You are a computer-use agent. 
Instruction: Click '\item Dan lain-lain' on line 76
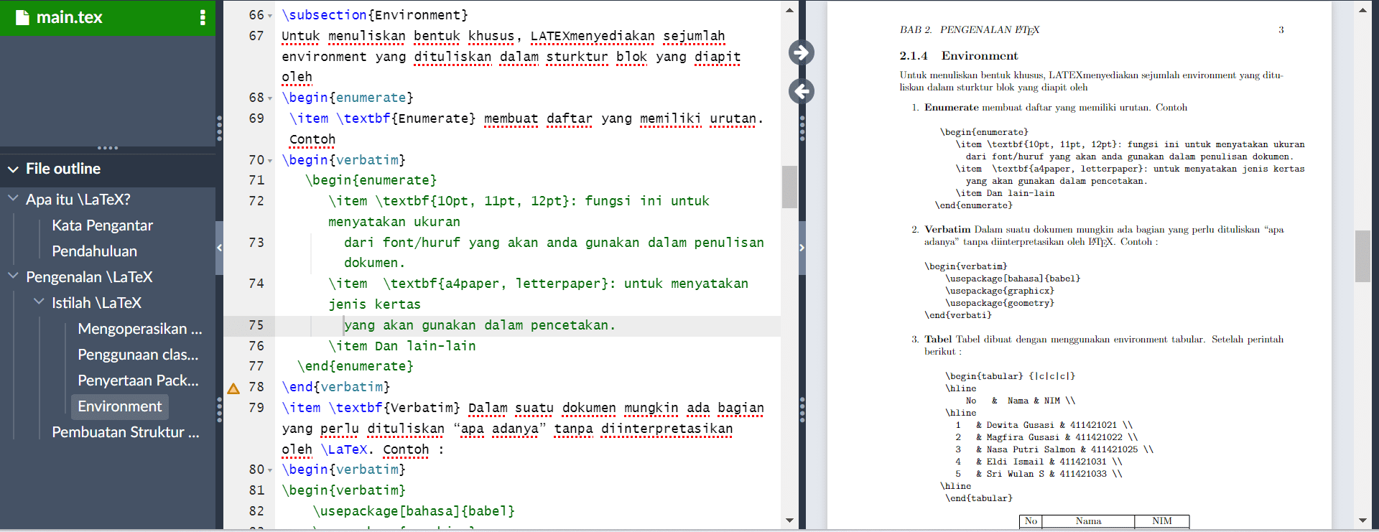(402, 346)
